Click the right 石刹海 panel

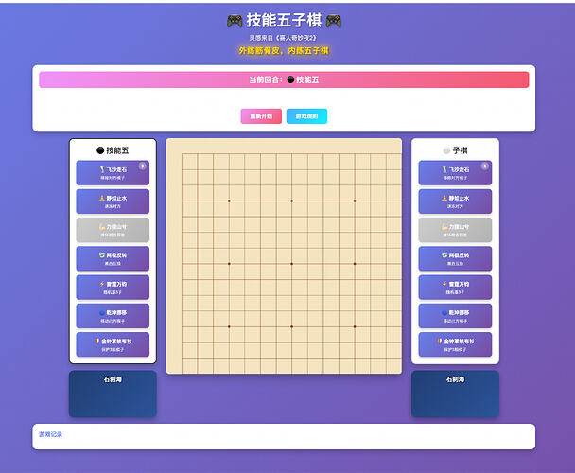click(x=455, y=394)
